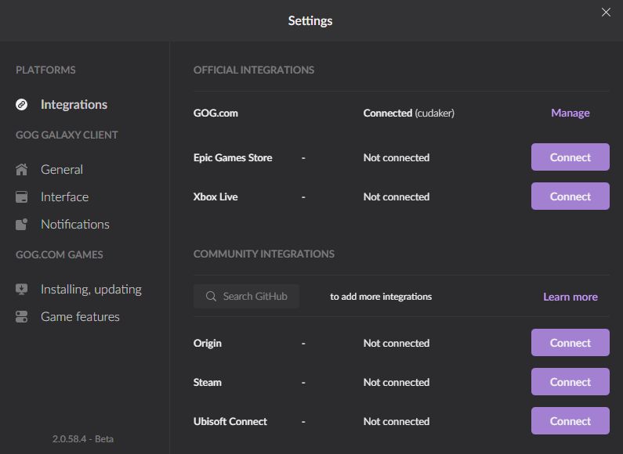Open the General settings page
Viewport: 623px width, 454px height.
tap(62, 169)
